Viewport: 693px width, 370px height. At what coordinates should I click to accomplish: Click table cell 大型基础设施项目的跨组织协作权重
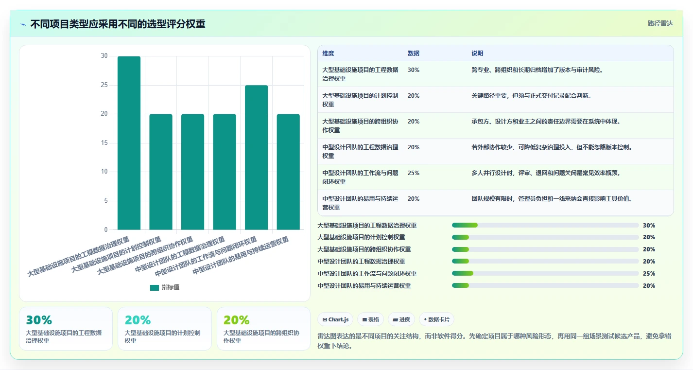tap(360, 125)
